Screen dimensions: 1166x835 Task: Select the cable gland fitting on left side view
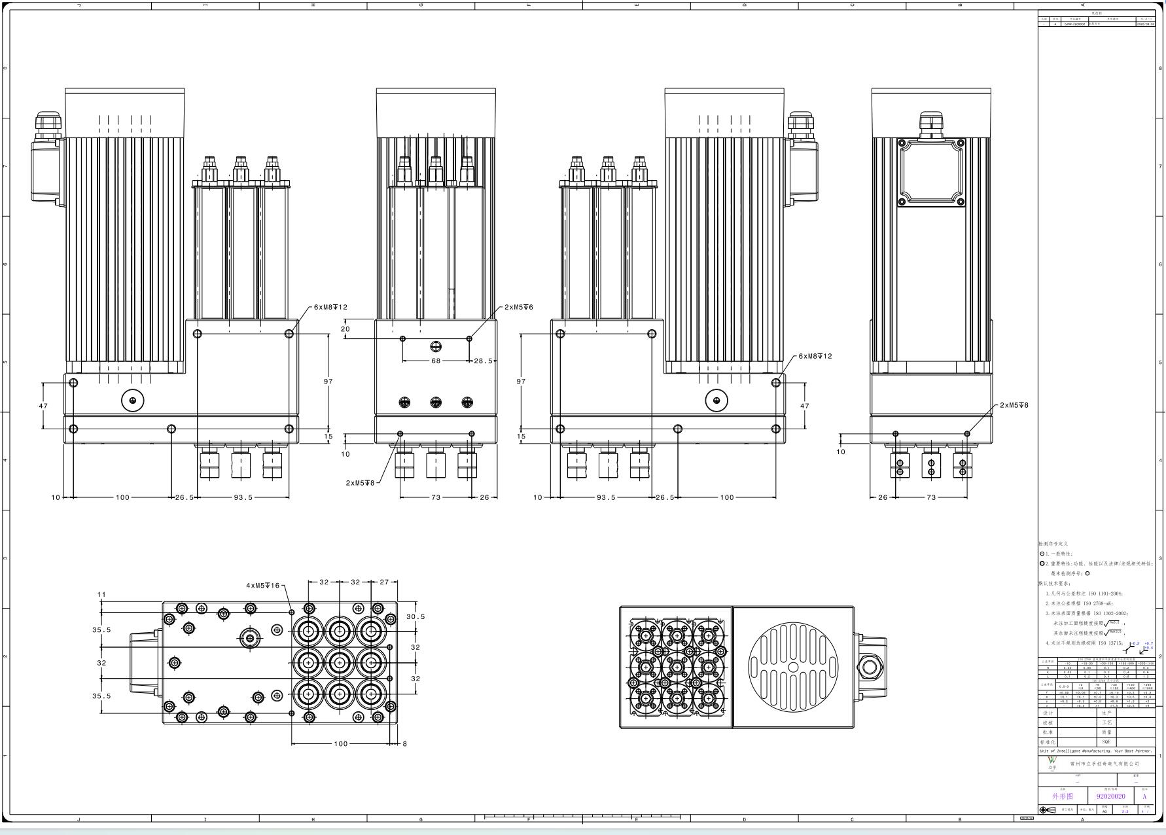click(47, 124)
